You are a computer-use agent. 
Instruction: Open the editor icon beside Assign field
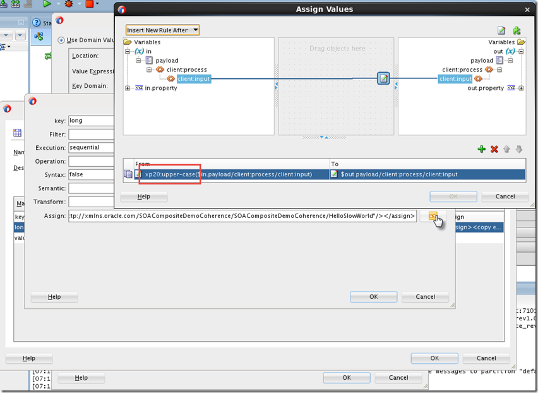coord(433,216)
